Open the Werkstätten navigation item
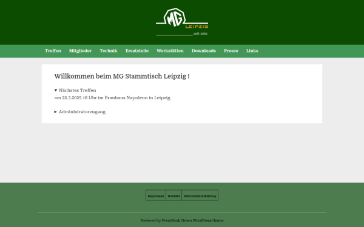This screenshot has width=364, height=227. (x=170, y=51)
